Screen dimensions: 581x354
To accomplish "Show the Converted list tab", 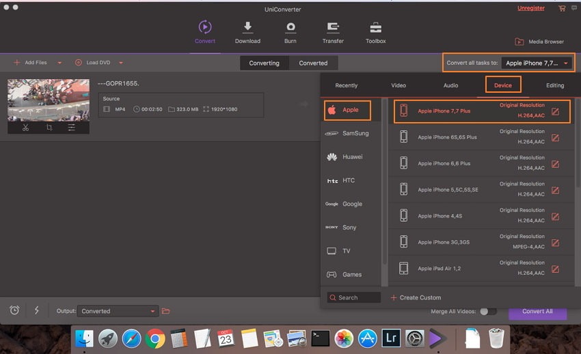I will pyautogui.click(x=313, y=63).
